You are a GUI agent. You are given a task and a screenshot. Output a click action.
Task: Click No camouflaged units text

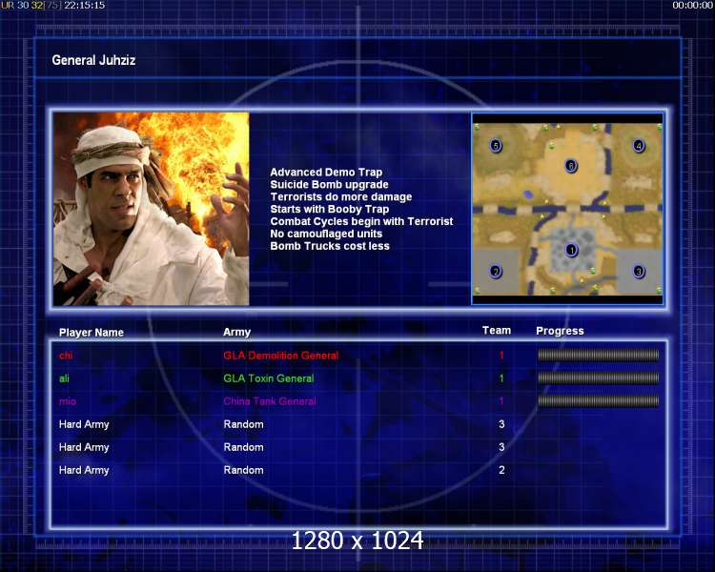(326, 234)
